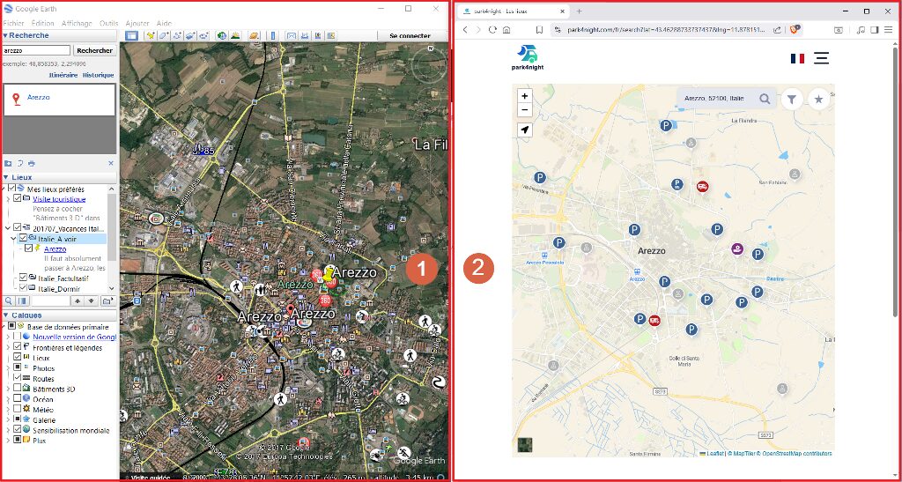Viewport: 902px width, 482px height.
Task: Toggle the Italie_A voir checkbox
Action: point(23,238)
